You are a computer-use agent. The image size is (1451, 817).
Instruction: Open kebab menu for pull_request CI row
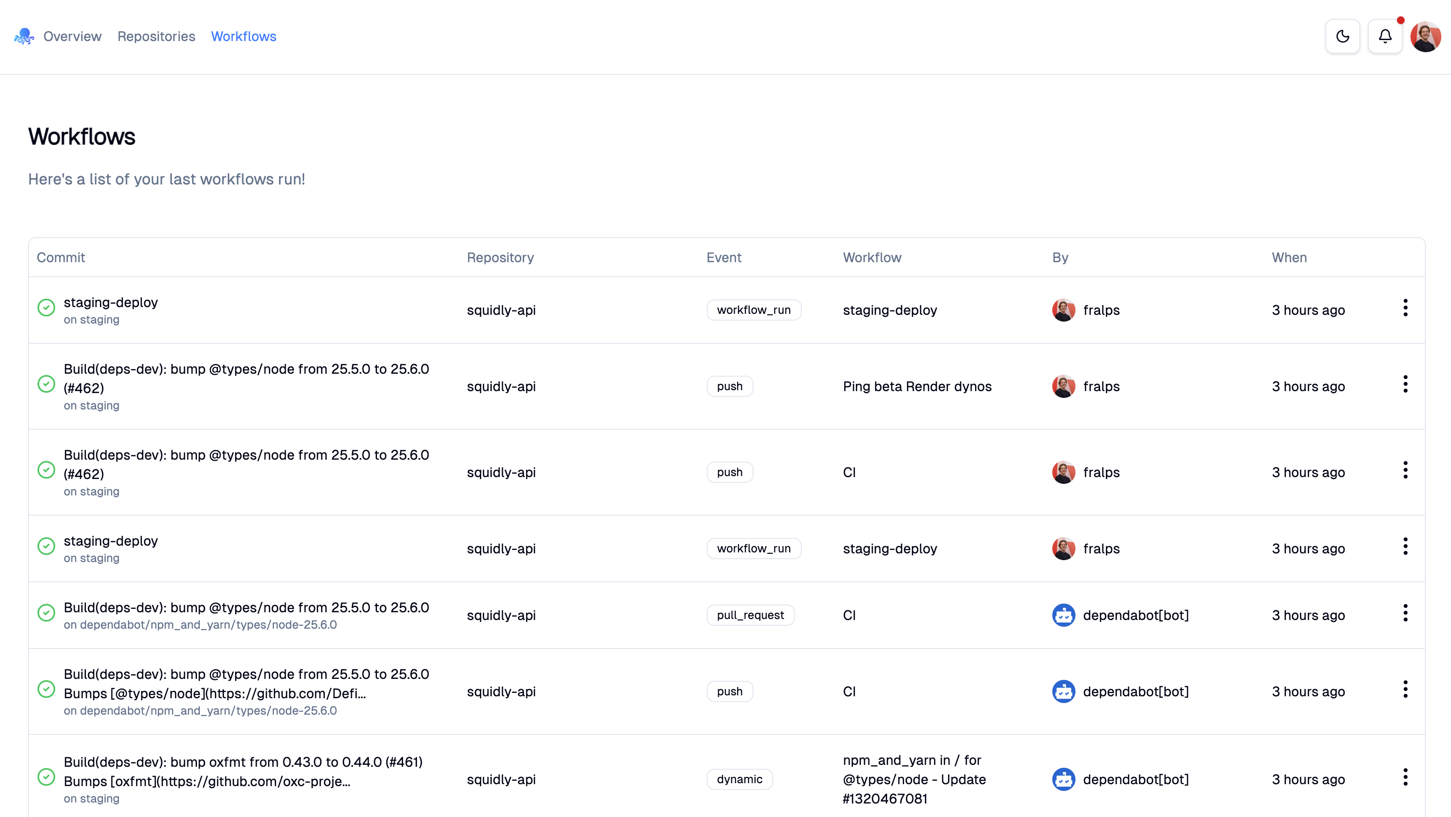[1405, 613]
